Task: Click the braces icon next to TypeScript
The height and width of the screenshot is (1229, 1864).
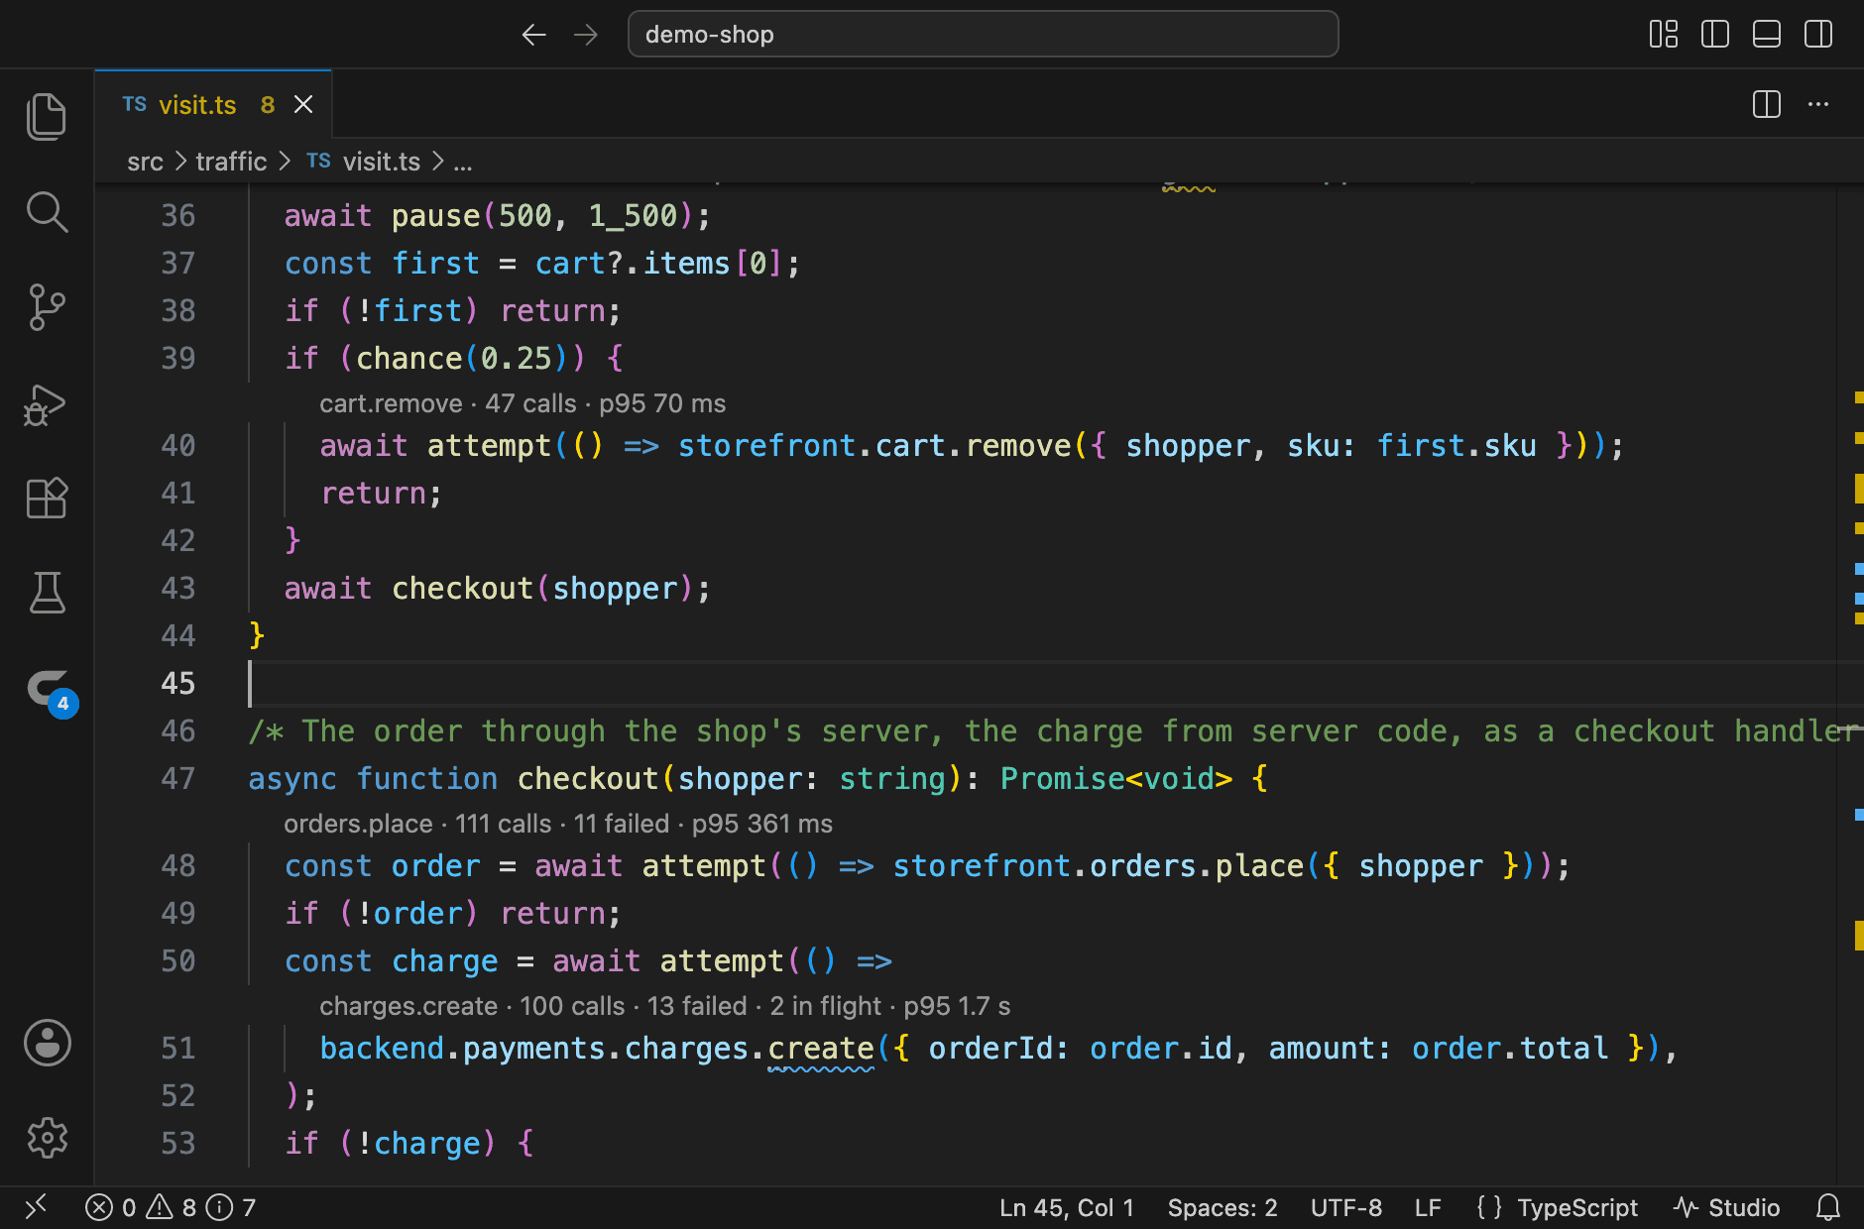Action: click(x=1489, y=1207)
